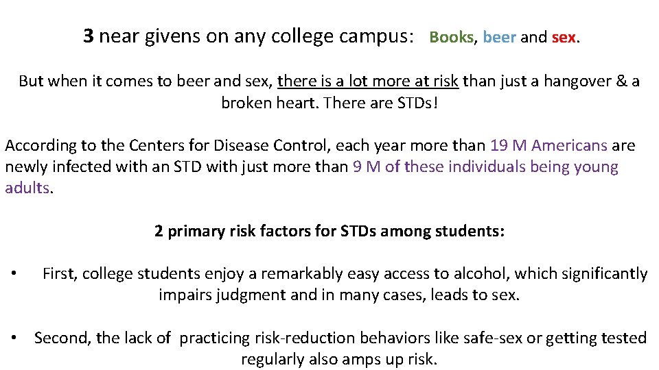Click the purple word 'adults'
Viewport: 659px width, 370px height.
click(x=27, y=188)
